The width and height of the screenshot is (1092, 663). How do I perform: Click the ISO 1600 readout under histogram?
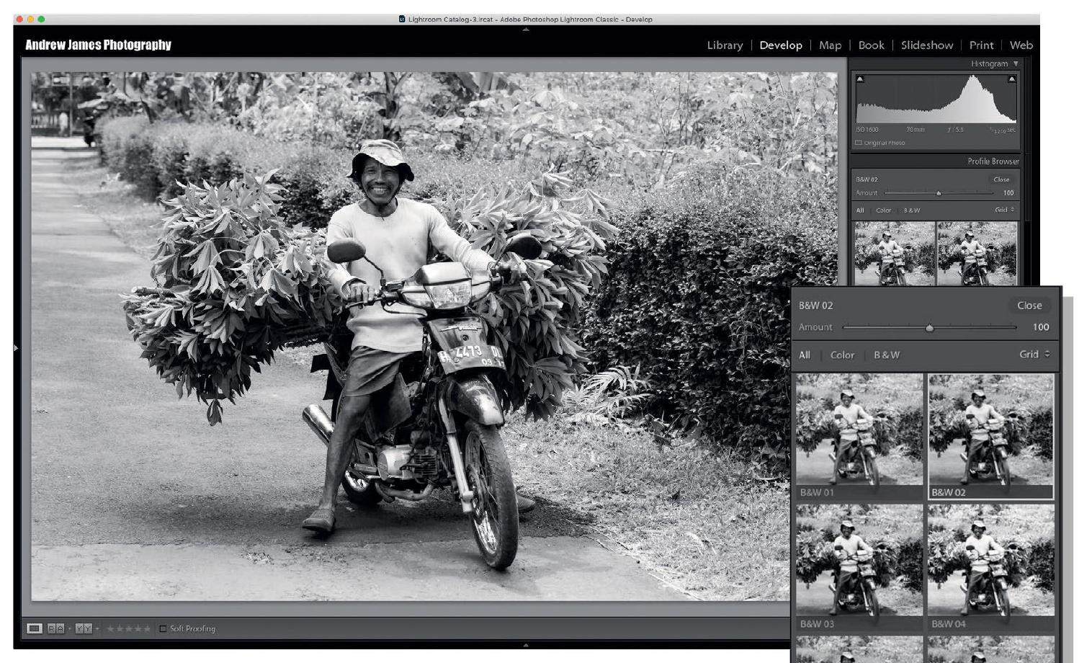[x=868, y=130]
